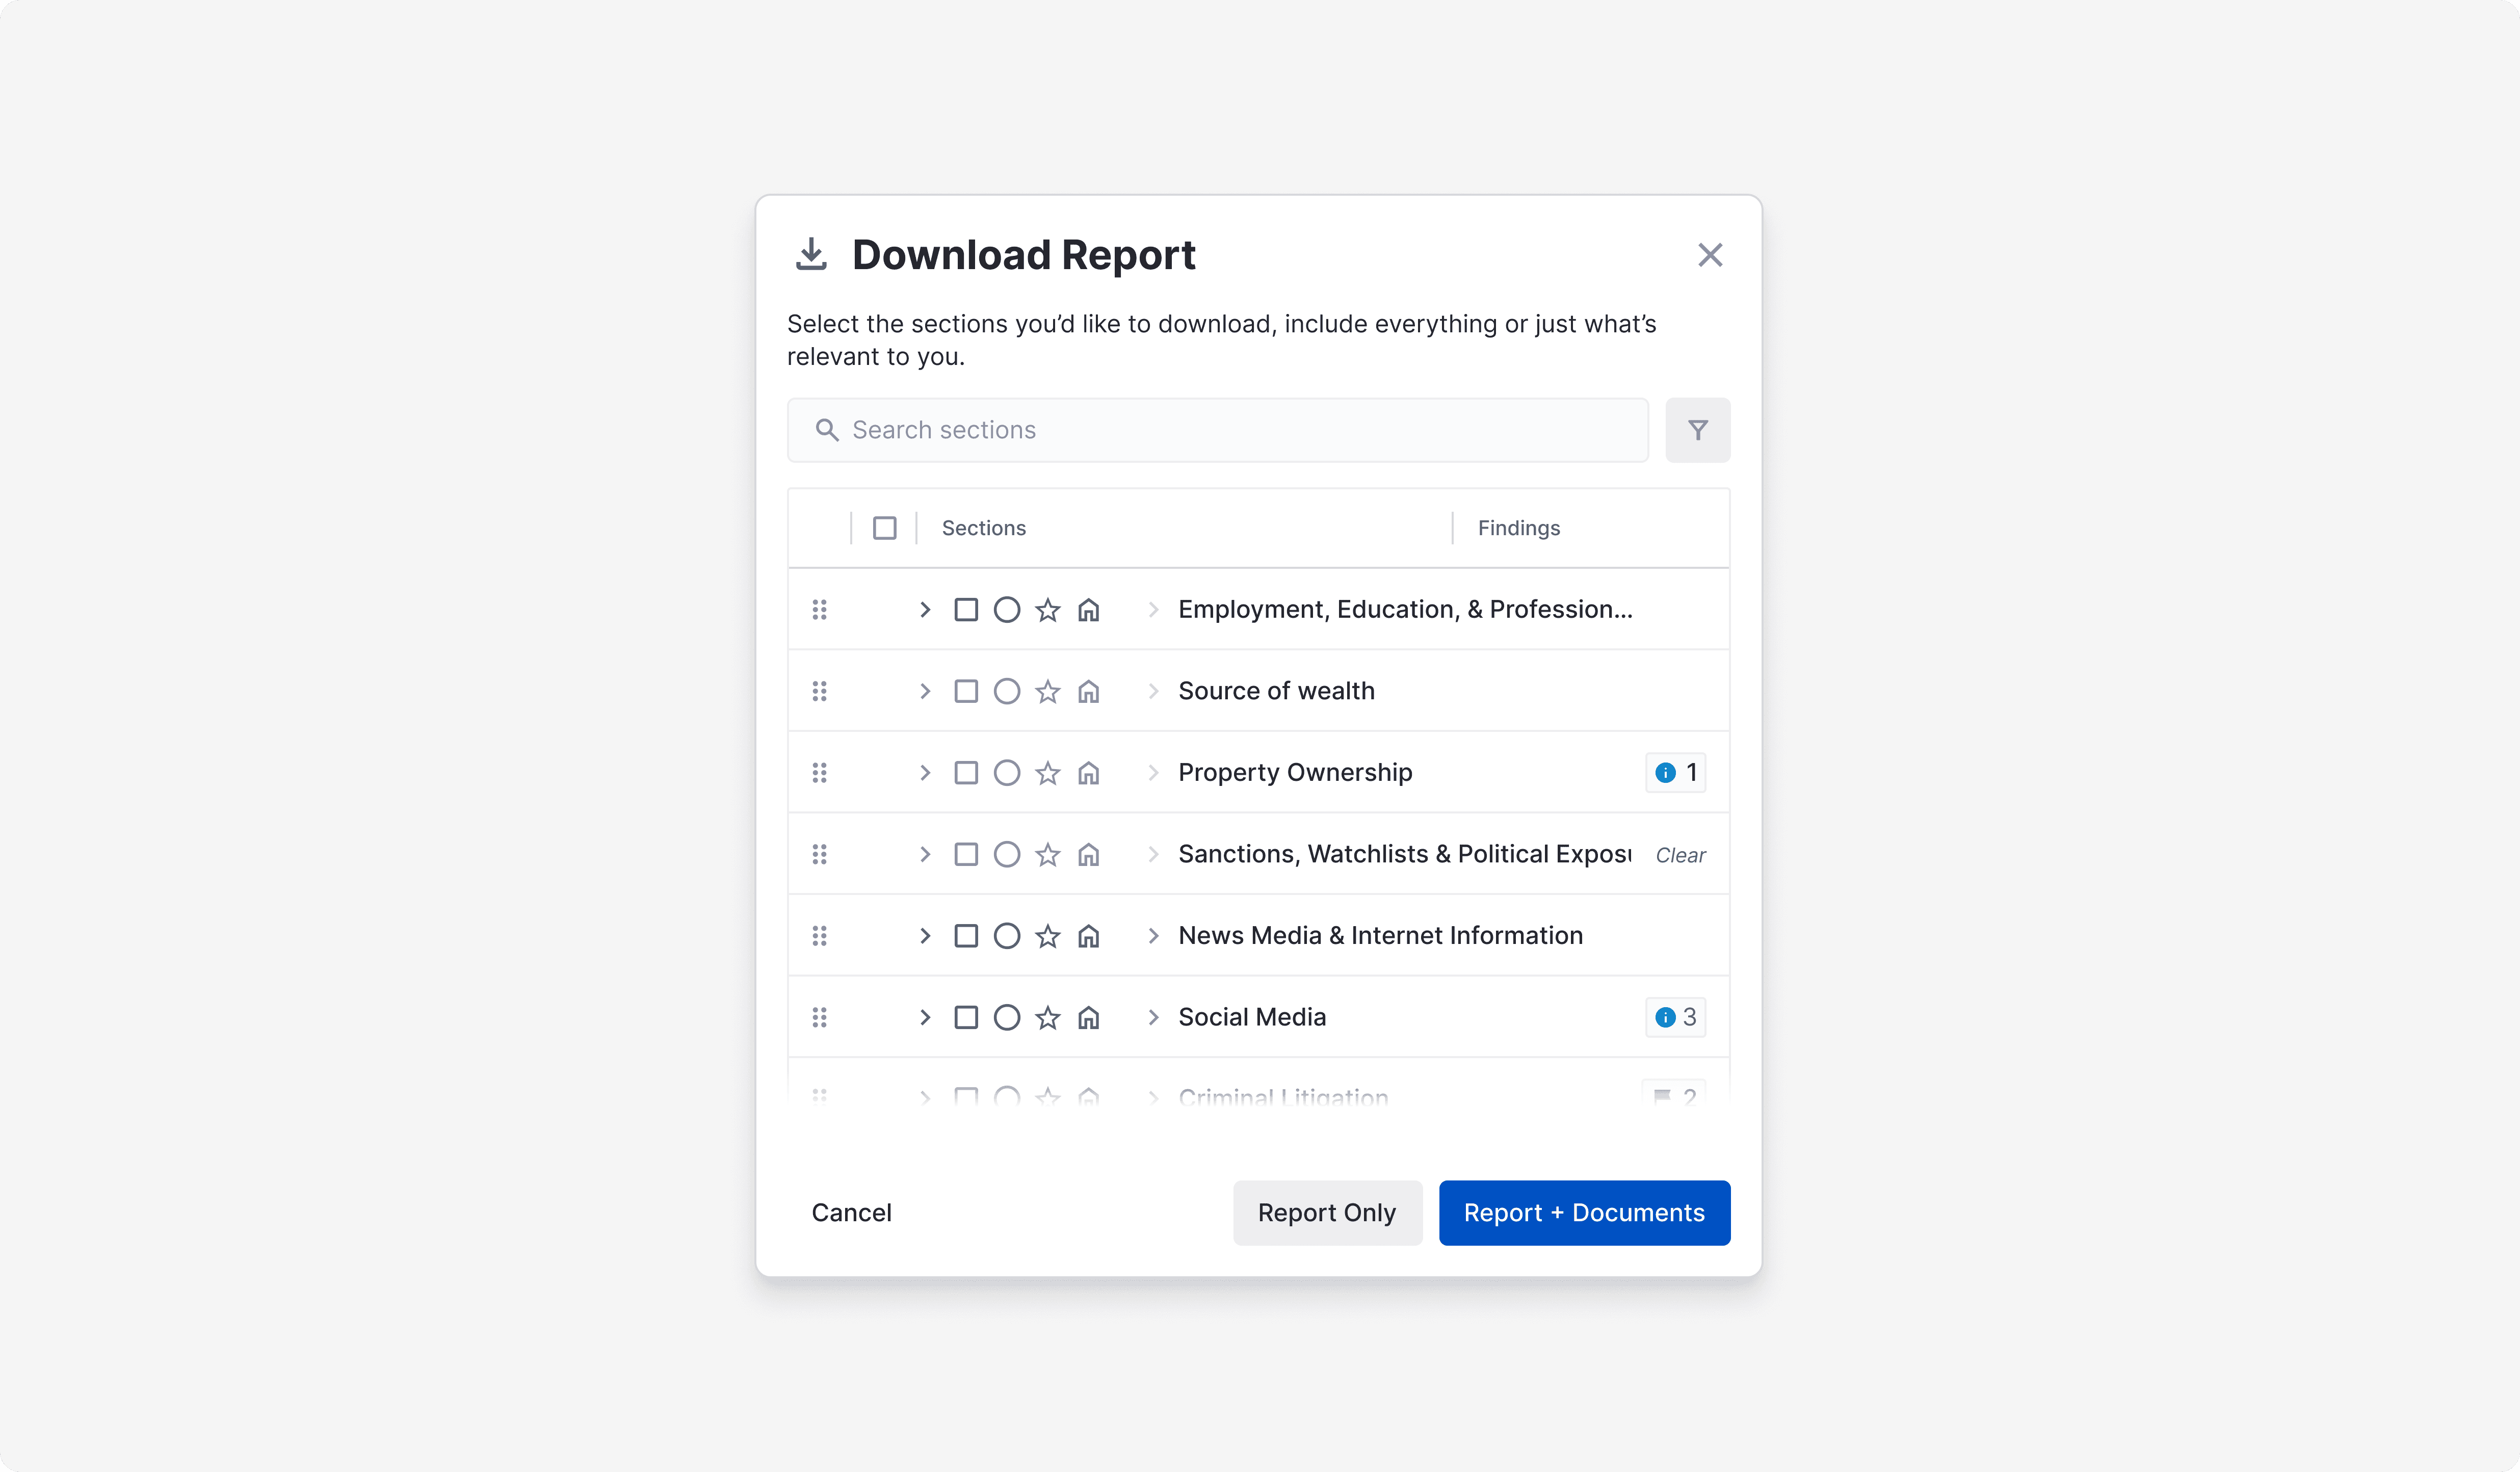
Task: Download with Report + Documents button
Action: 1583,1212
